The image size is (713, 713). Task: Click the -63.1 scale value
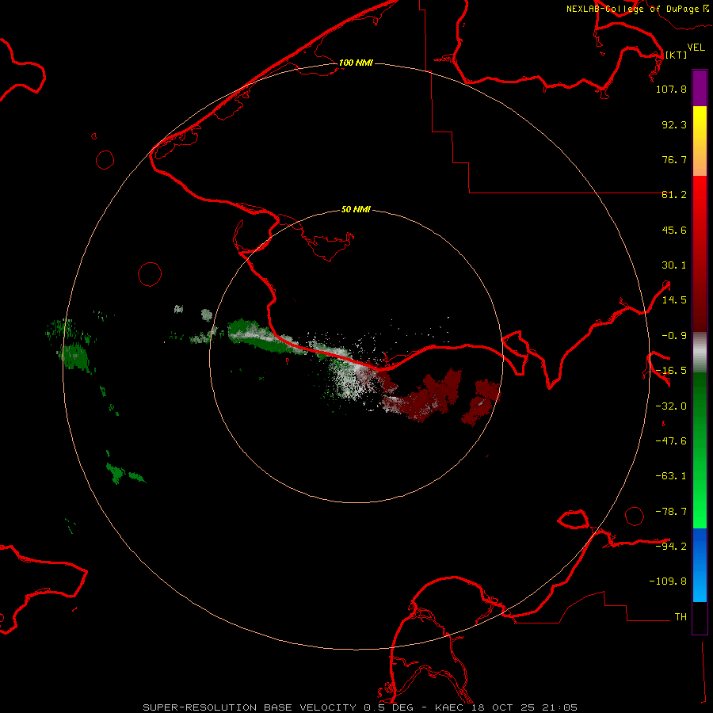[671, 476]
